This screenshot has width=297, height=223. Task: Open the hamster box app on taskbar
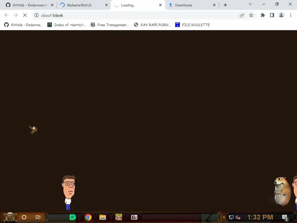tap(119, 217)
